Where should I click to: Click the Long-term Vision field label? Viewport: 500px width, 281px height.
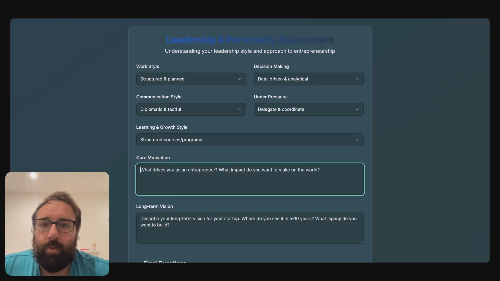(x=154, y=206)
